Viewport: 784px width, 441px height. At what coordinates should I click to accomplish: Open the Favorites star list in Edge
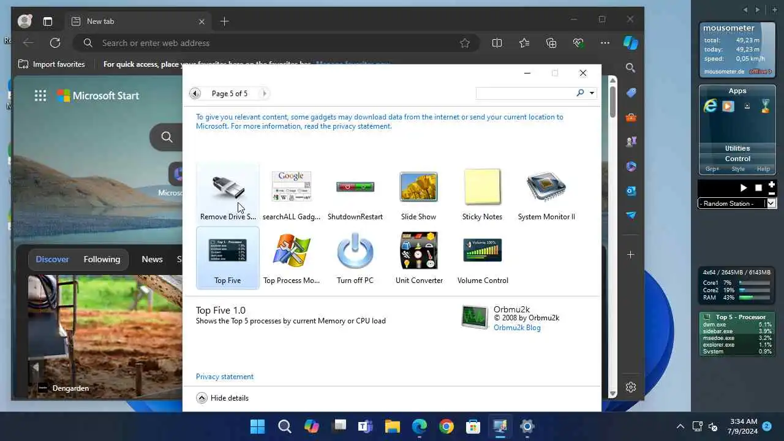tap(524, 43)
